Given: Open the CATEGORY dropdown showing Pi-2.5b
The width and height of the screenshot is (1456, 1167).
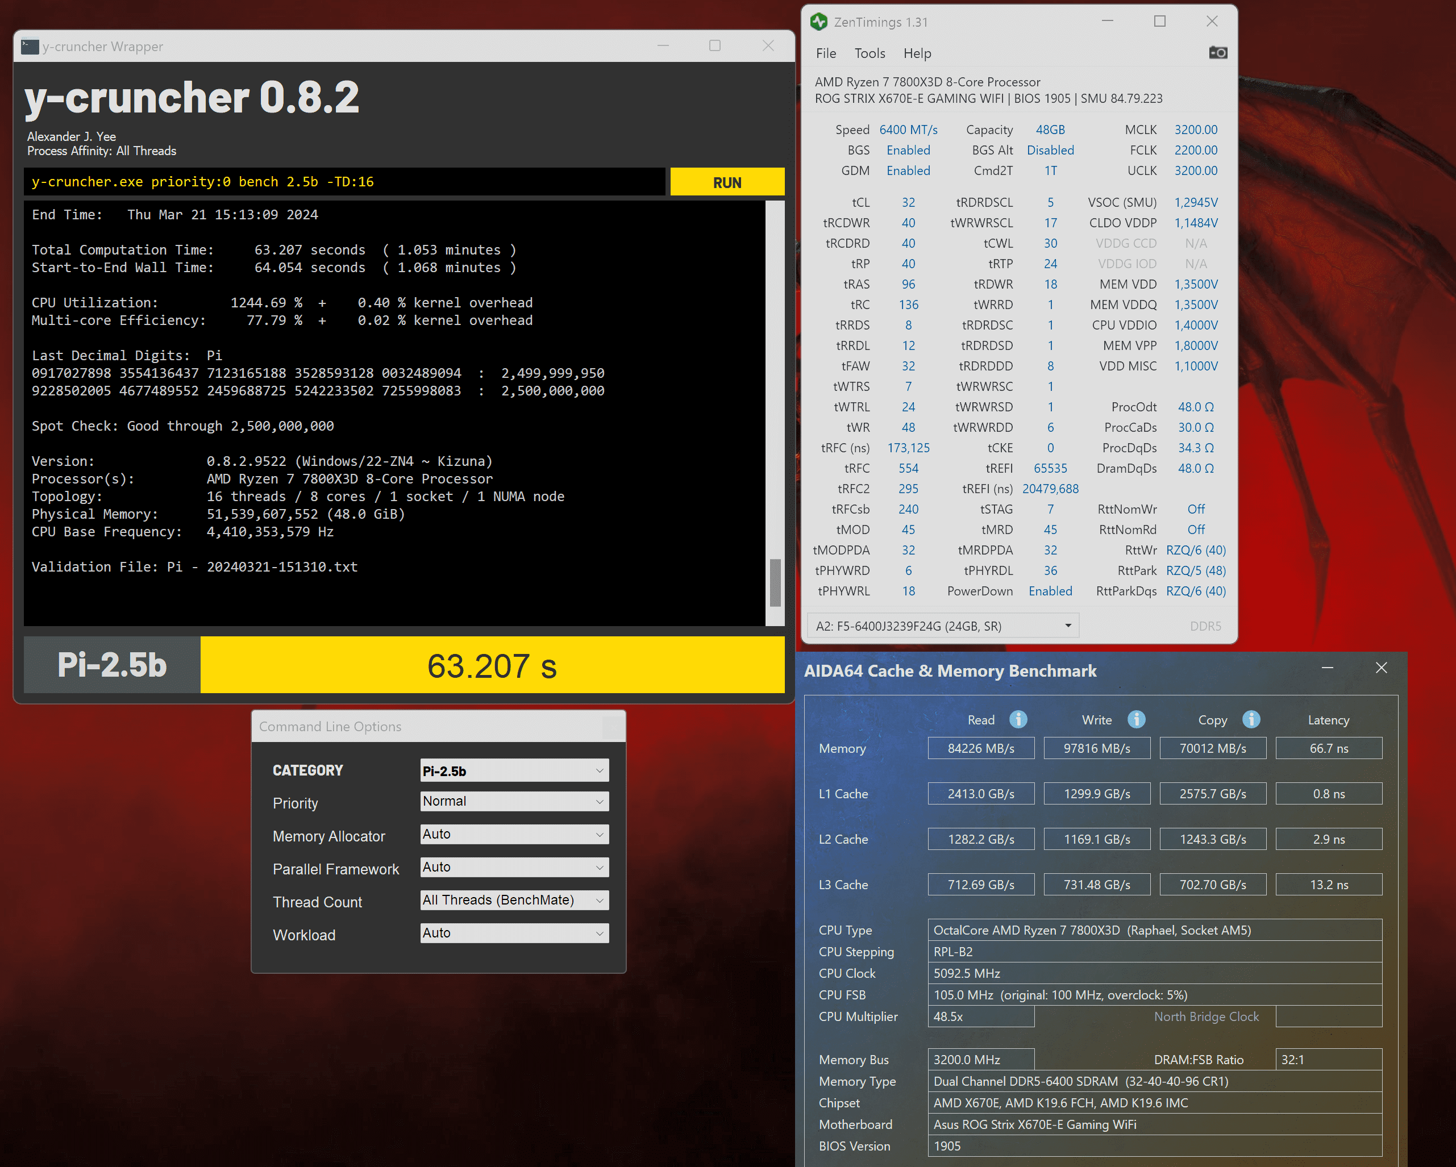Looking at the screenshot, I should pos(514,771).
